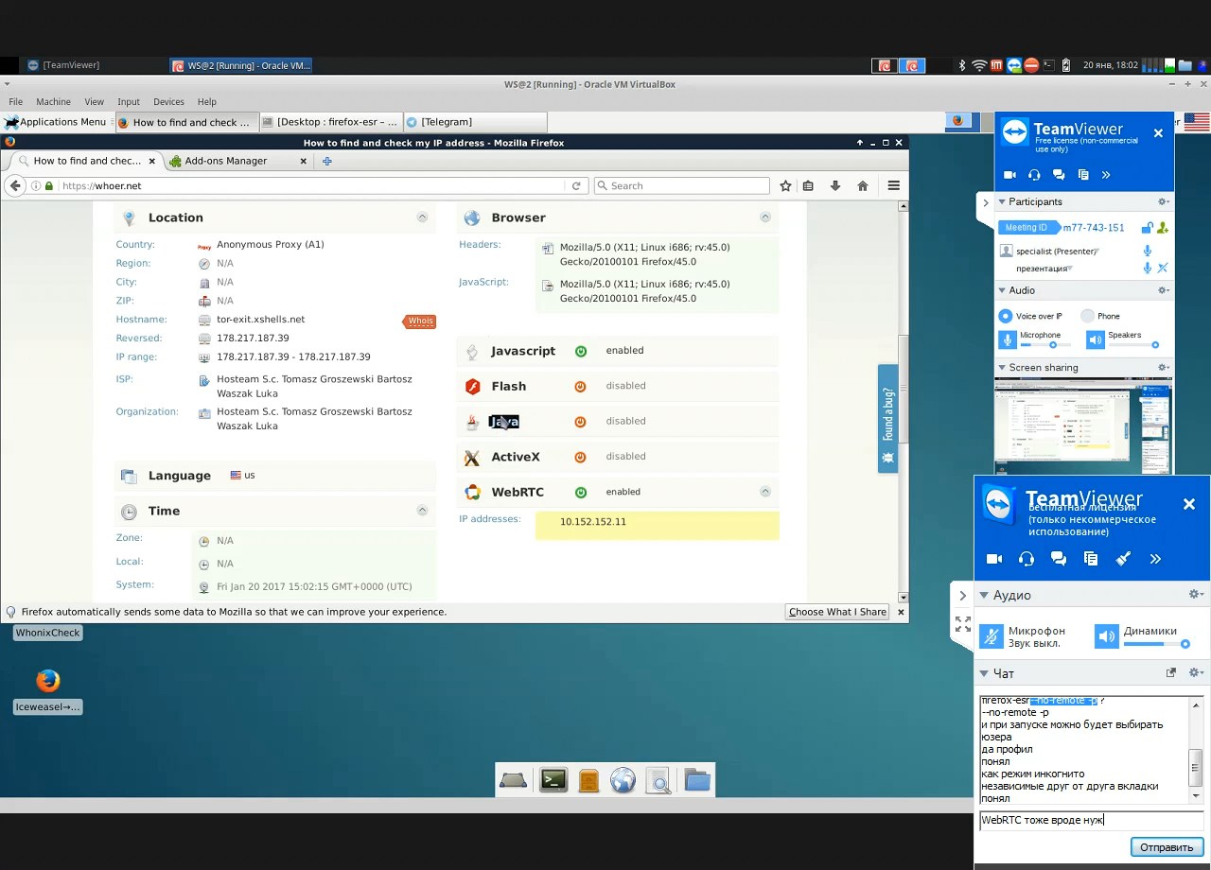Open terminal from the bottom dock

(553, 780)
